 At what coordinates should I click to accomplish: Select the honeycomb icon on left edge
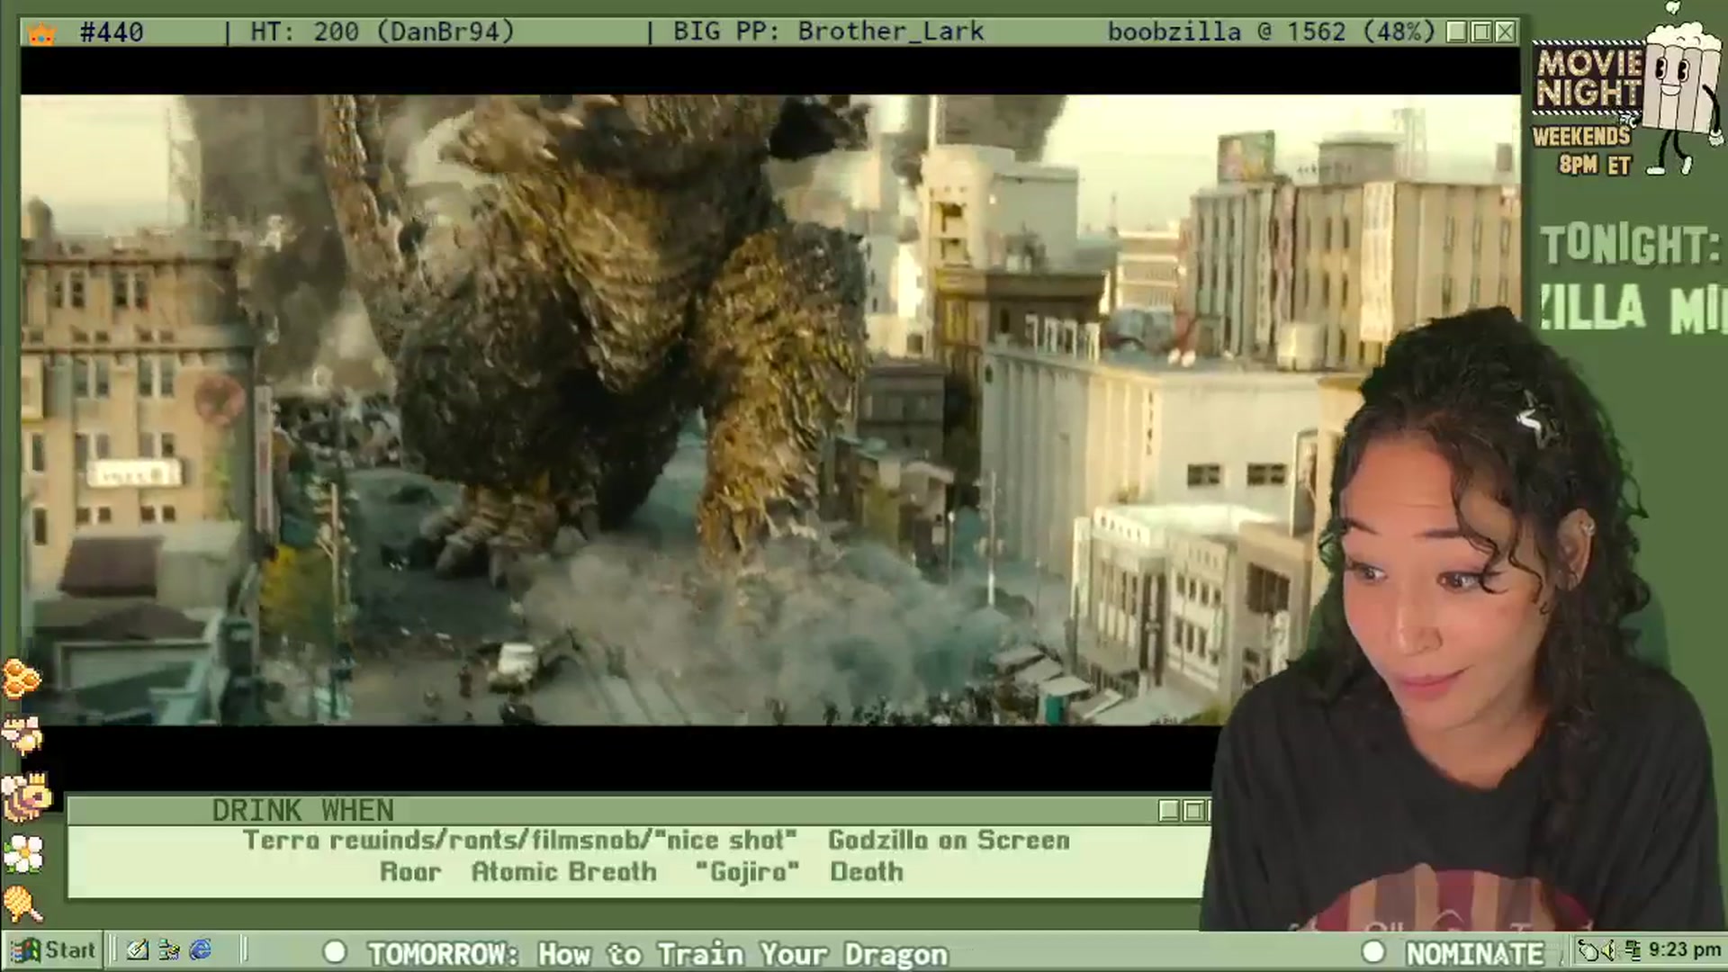tap(21, 679)
